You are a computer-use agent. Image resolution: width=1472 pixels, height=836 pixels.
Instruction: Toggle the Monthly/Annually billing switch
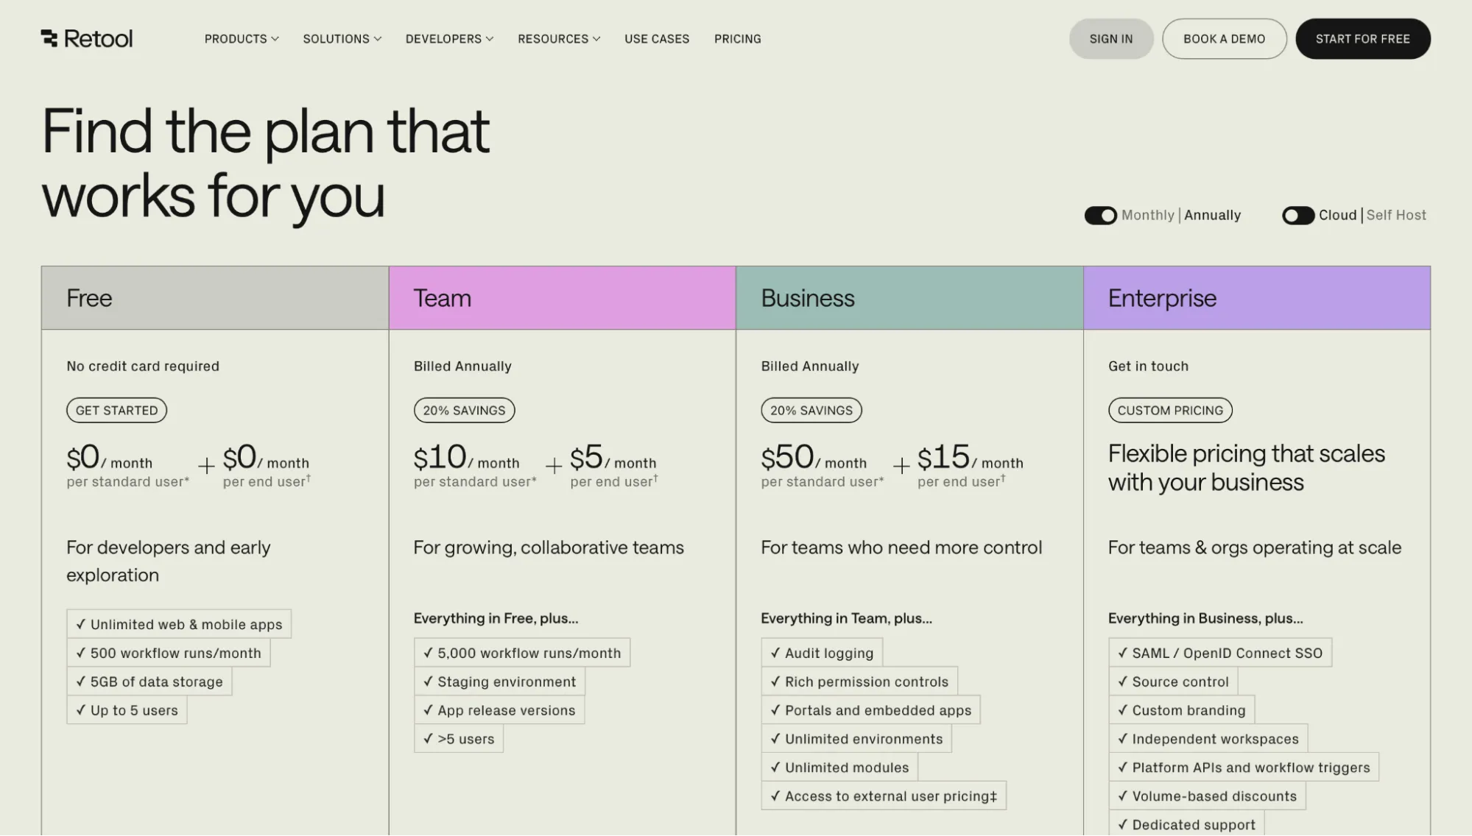1100,216
